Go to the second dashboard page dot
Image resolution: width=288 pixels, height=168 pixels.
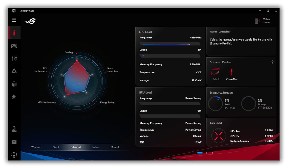tap(206, 153)
